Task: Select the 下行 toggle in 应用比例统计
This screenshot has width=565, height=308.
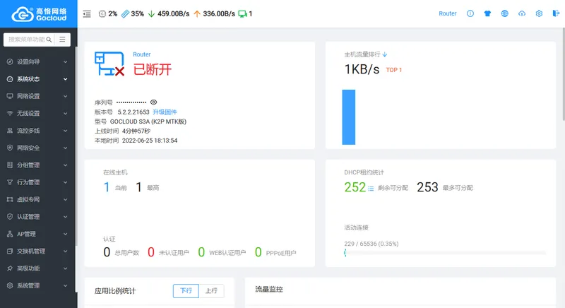Action: 186,291
